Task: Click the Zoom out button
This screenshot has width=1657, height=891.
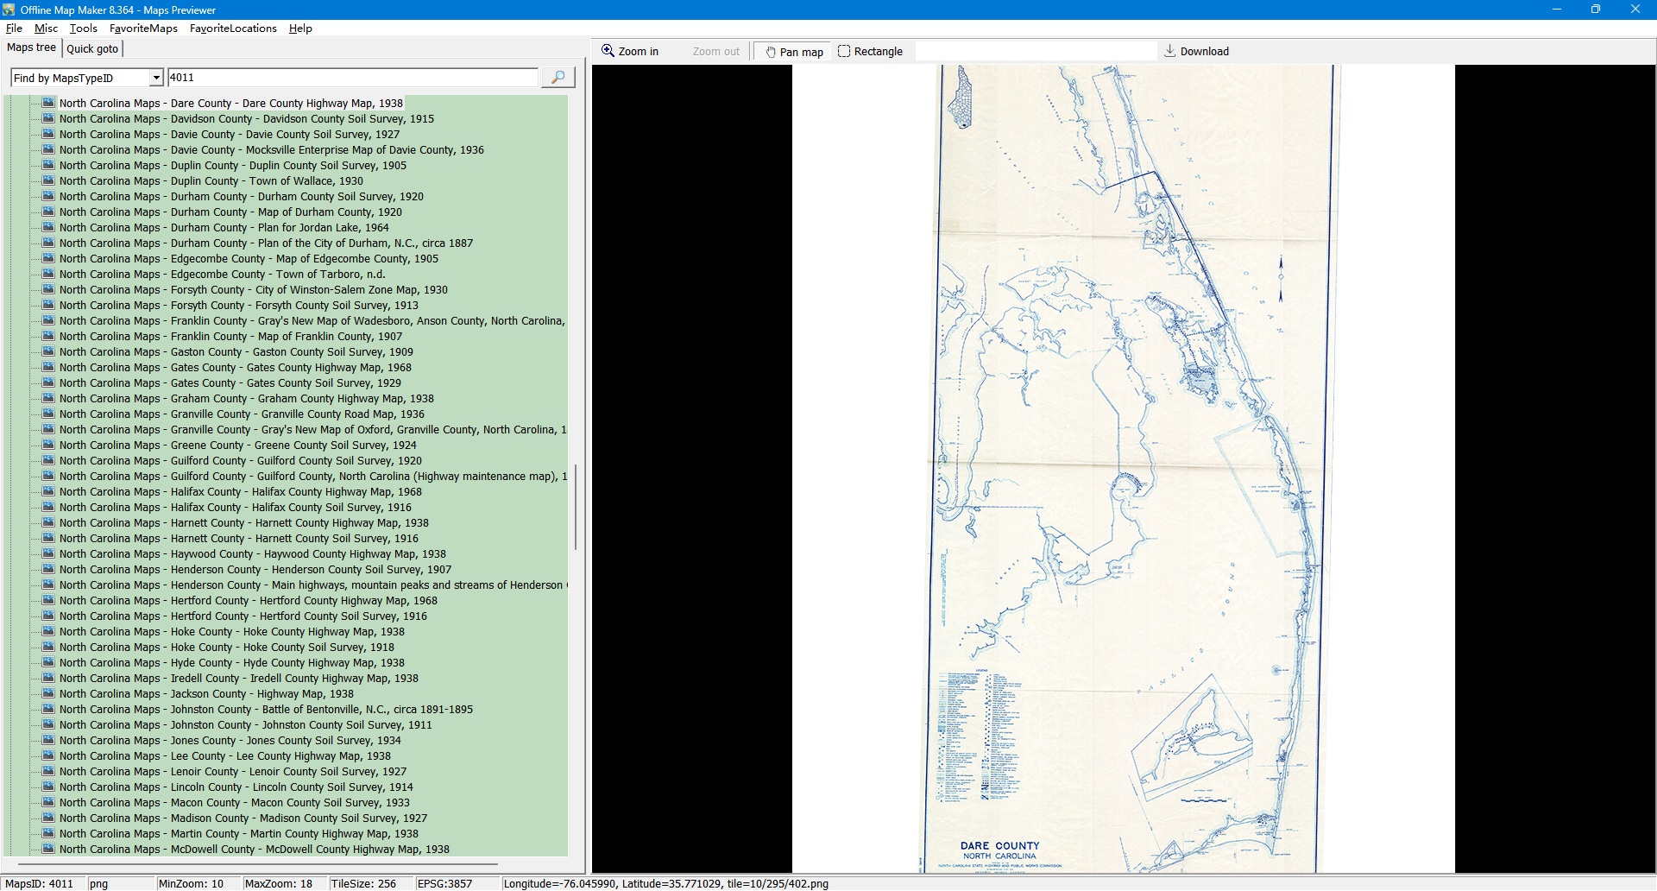Action: 715,52
